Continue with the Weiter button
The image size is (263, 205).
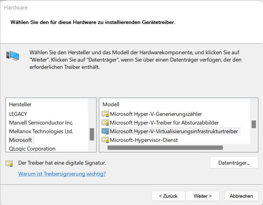click(202, 196)
